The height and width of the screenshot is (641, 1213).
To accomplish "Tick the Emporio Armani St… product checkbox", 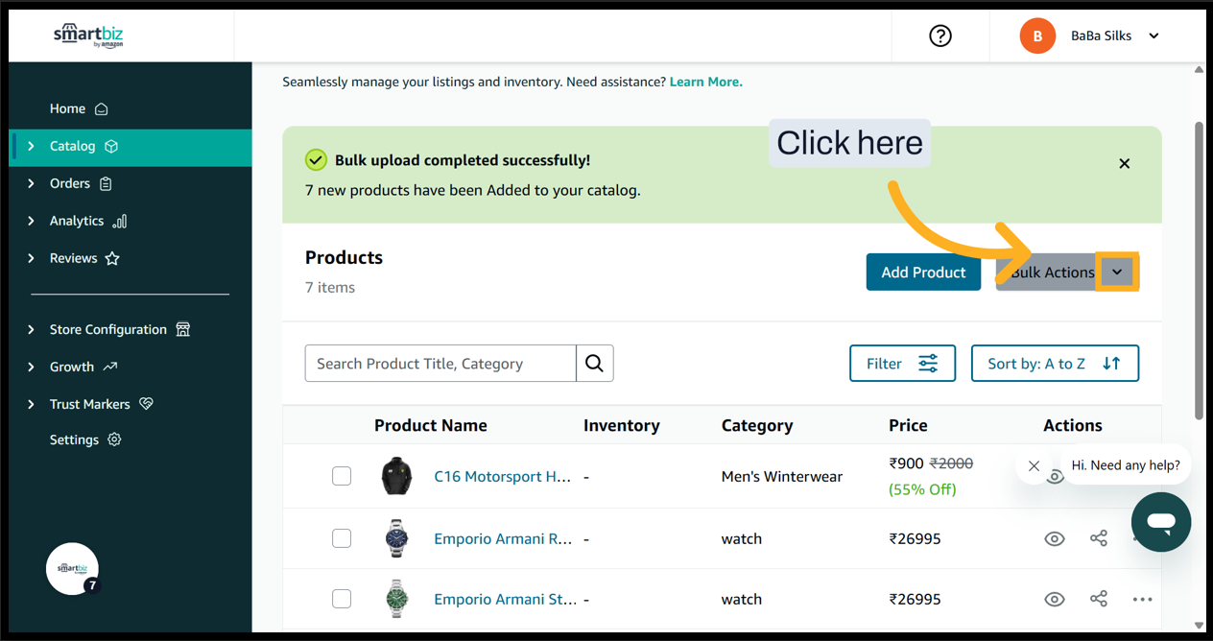I will tap(342, 599).
